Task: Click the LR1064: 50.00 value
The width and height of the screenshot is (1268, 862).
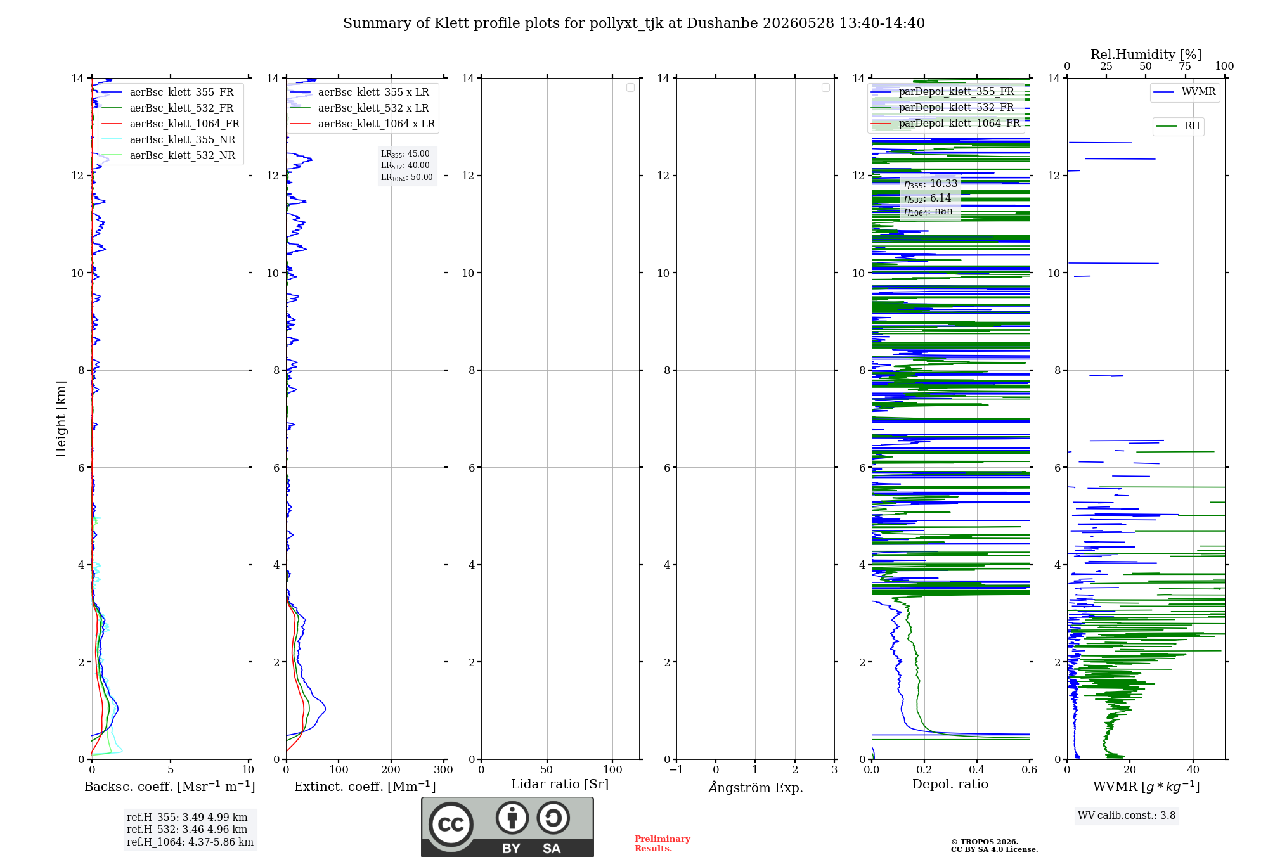Action: (x=407, y=177)
